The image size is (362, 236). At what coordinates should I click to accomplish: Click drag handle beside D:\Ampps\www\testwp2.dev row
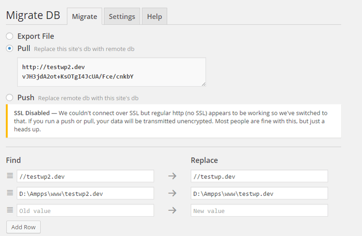point(10,193)
